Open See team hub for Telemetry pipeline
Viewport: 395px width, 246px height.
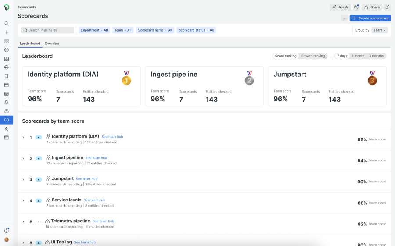[103, 221]
